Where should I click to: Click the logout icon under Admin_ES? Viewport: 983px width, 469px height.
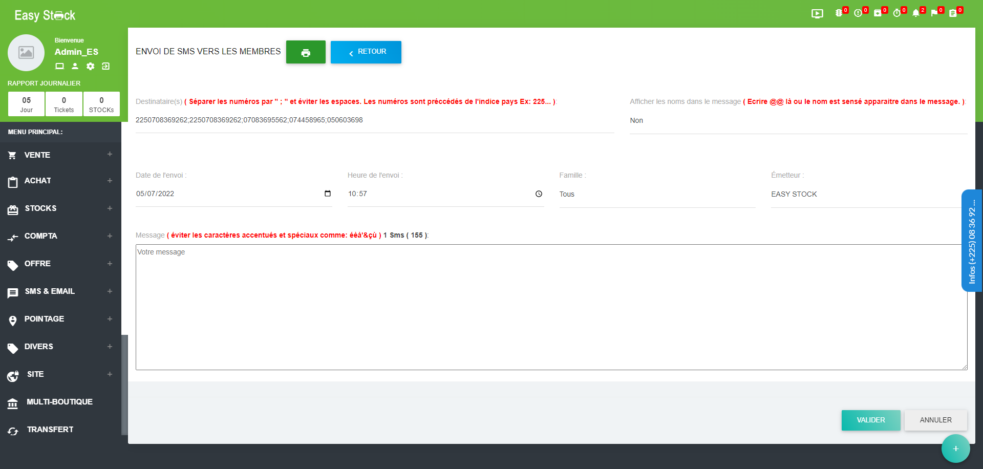[106, 66]
